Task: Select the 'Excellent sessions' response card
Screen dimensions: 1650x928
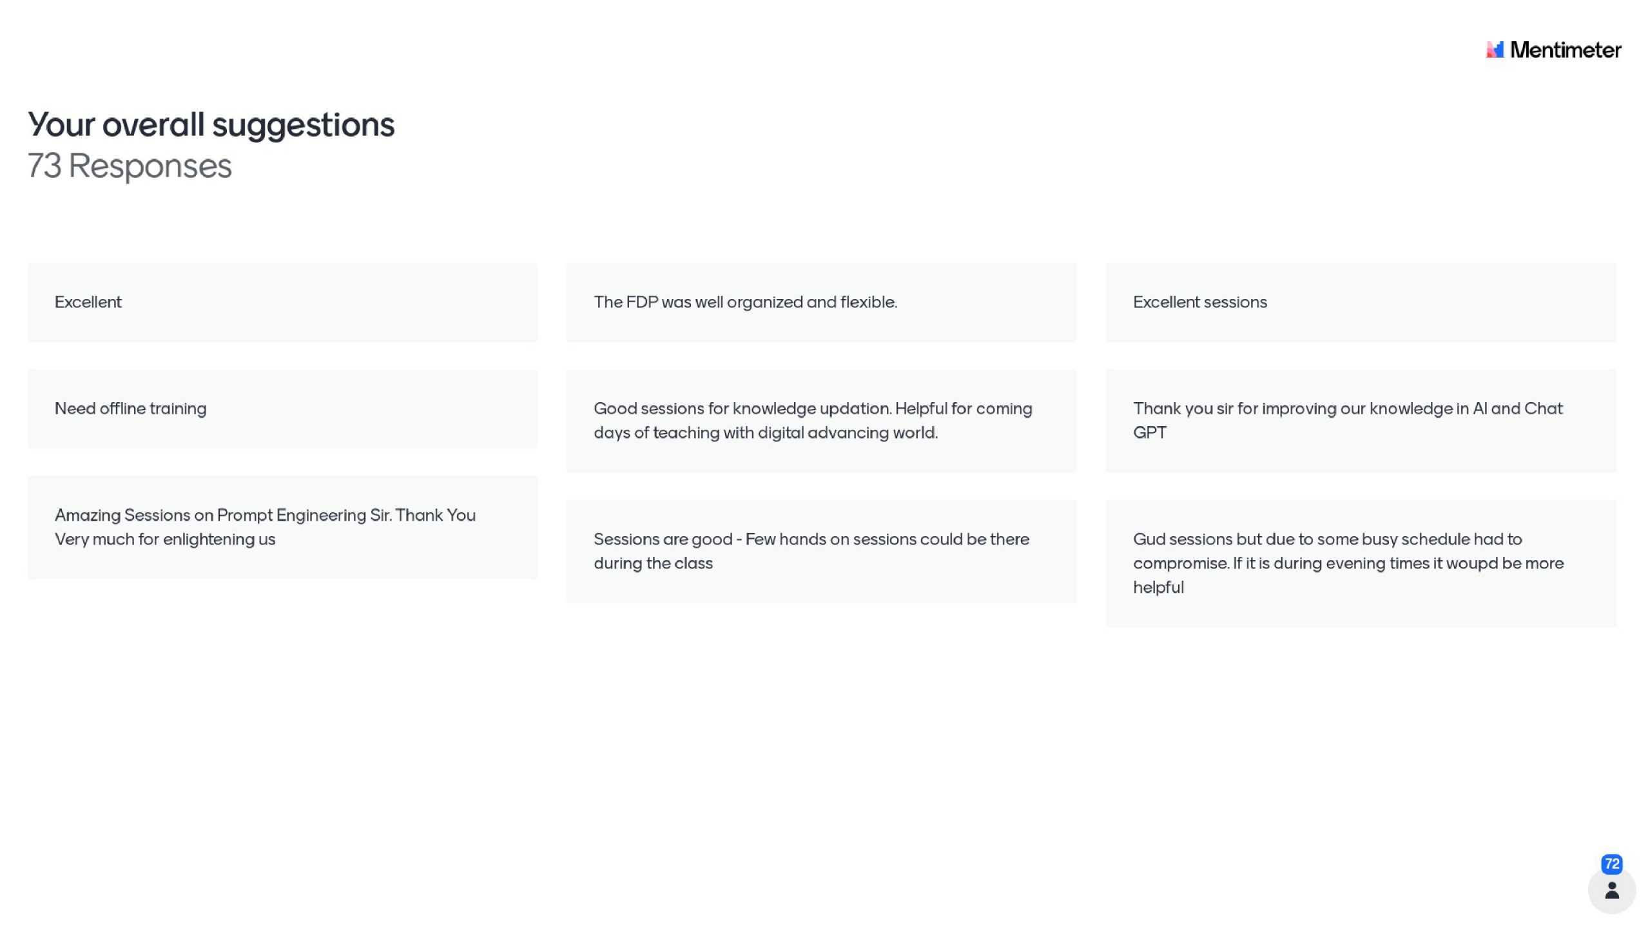Action: [1361, 302]
